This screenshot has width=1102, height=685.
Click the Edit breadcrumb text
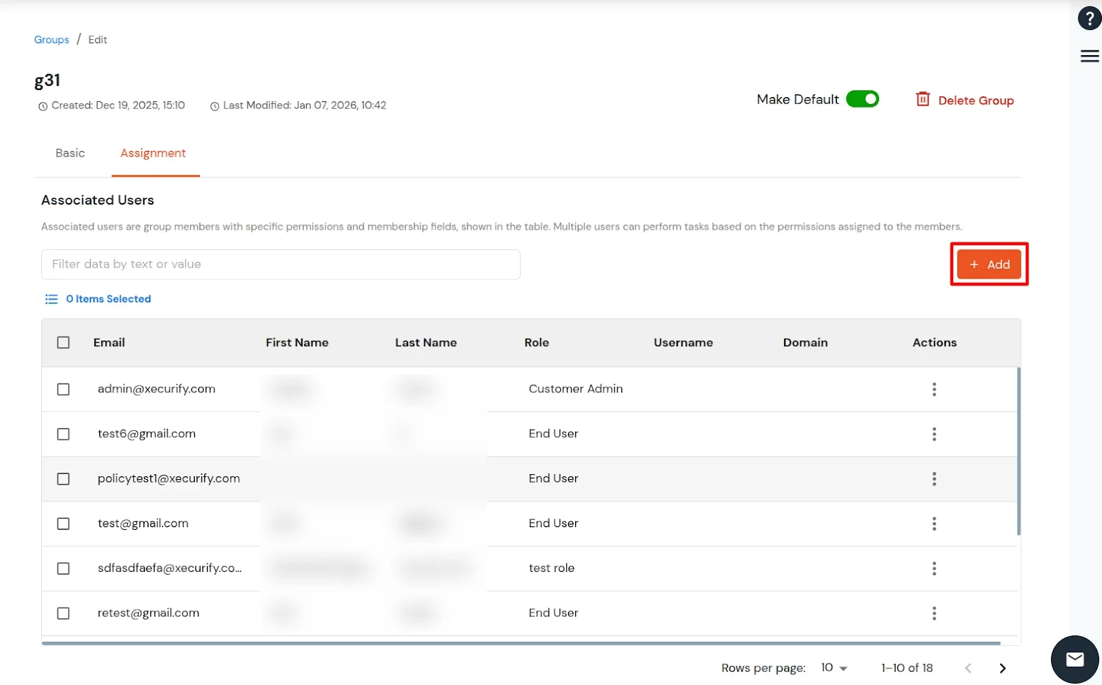pos(98,40)
